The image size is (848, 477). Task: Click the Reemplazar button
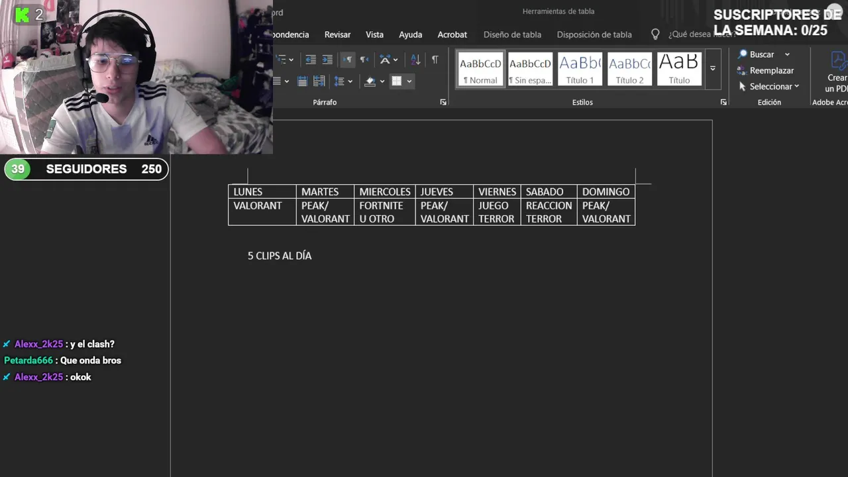click(x=765, y=70)
